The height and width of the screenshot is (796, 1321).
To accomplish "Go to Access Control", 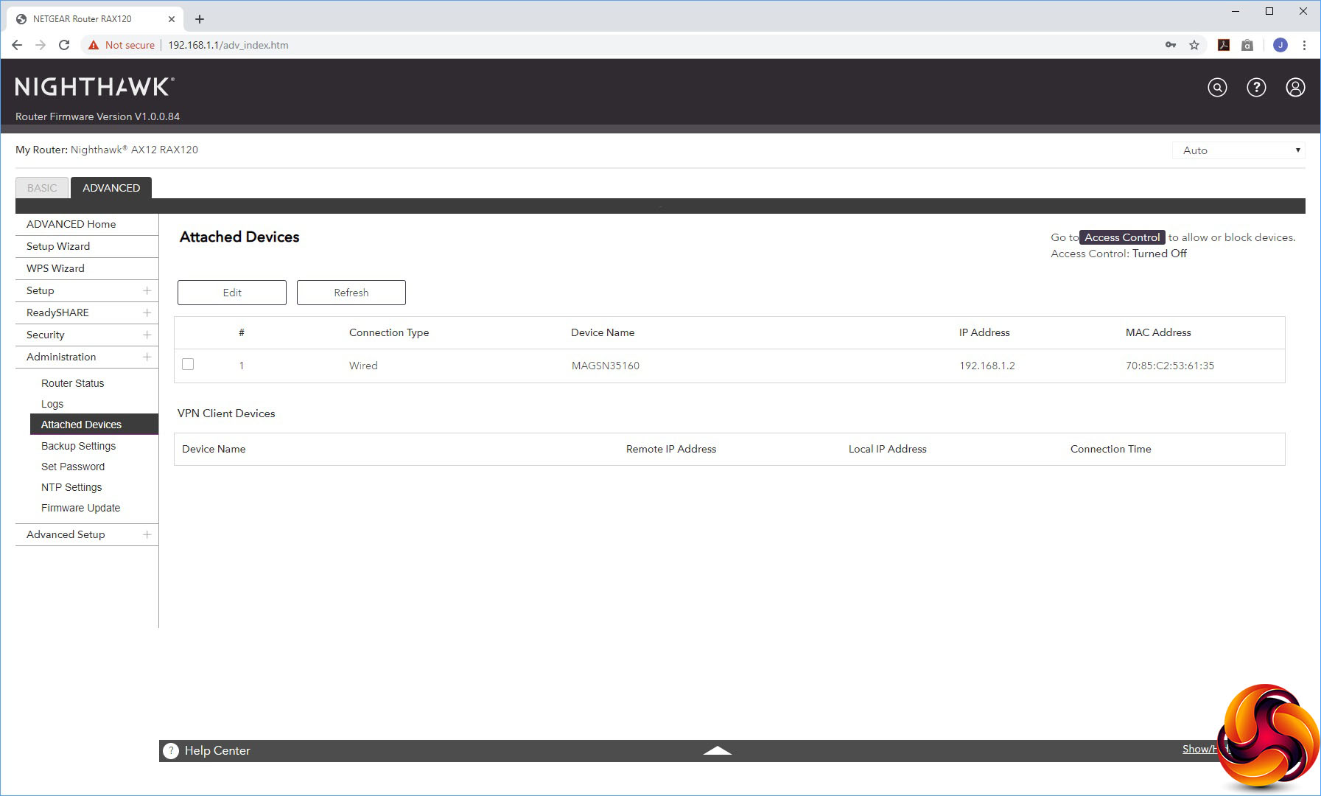I will point(1122,237).
